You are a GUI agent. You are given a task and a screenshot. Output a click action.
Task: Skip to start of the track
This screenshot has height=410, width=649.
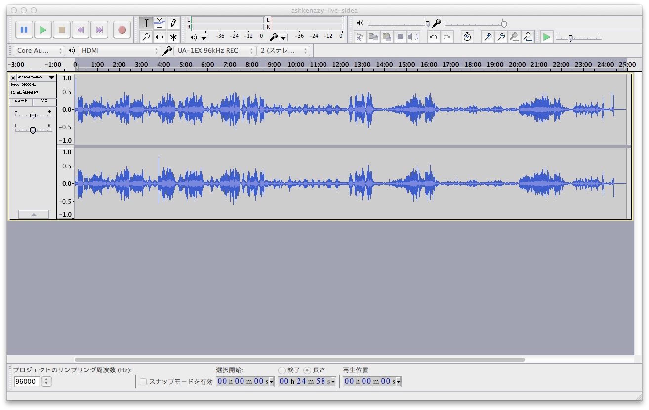(x=81, y=30)
